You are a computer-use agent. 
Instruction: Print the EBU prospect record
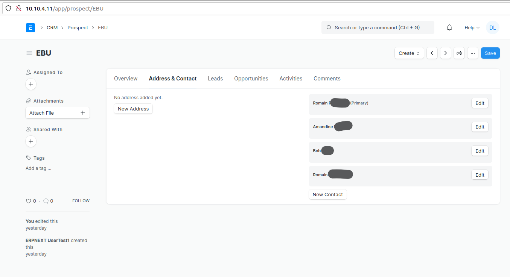pos(459,53)
